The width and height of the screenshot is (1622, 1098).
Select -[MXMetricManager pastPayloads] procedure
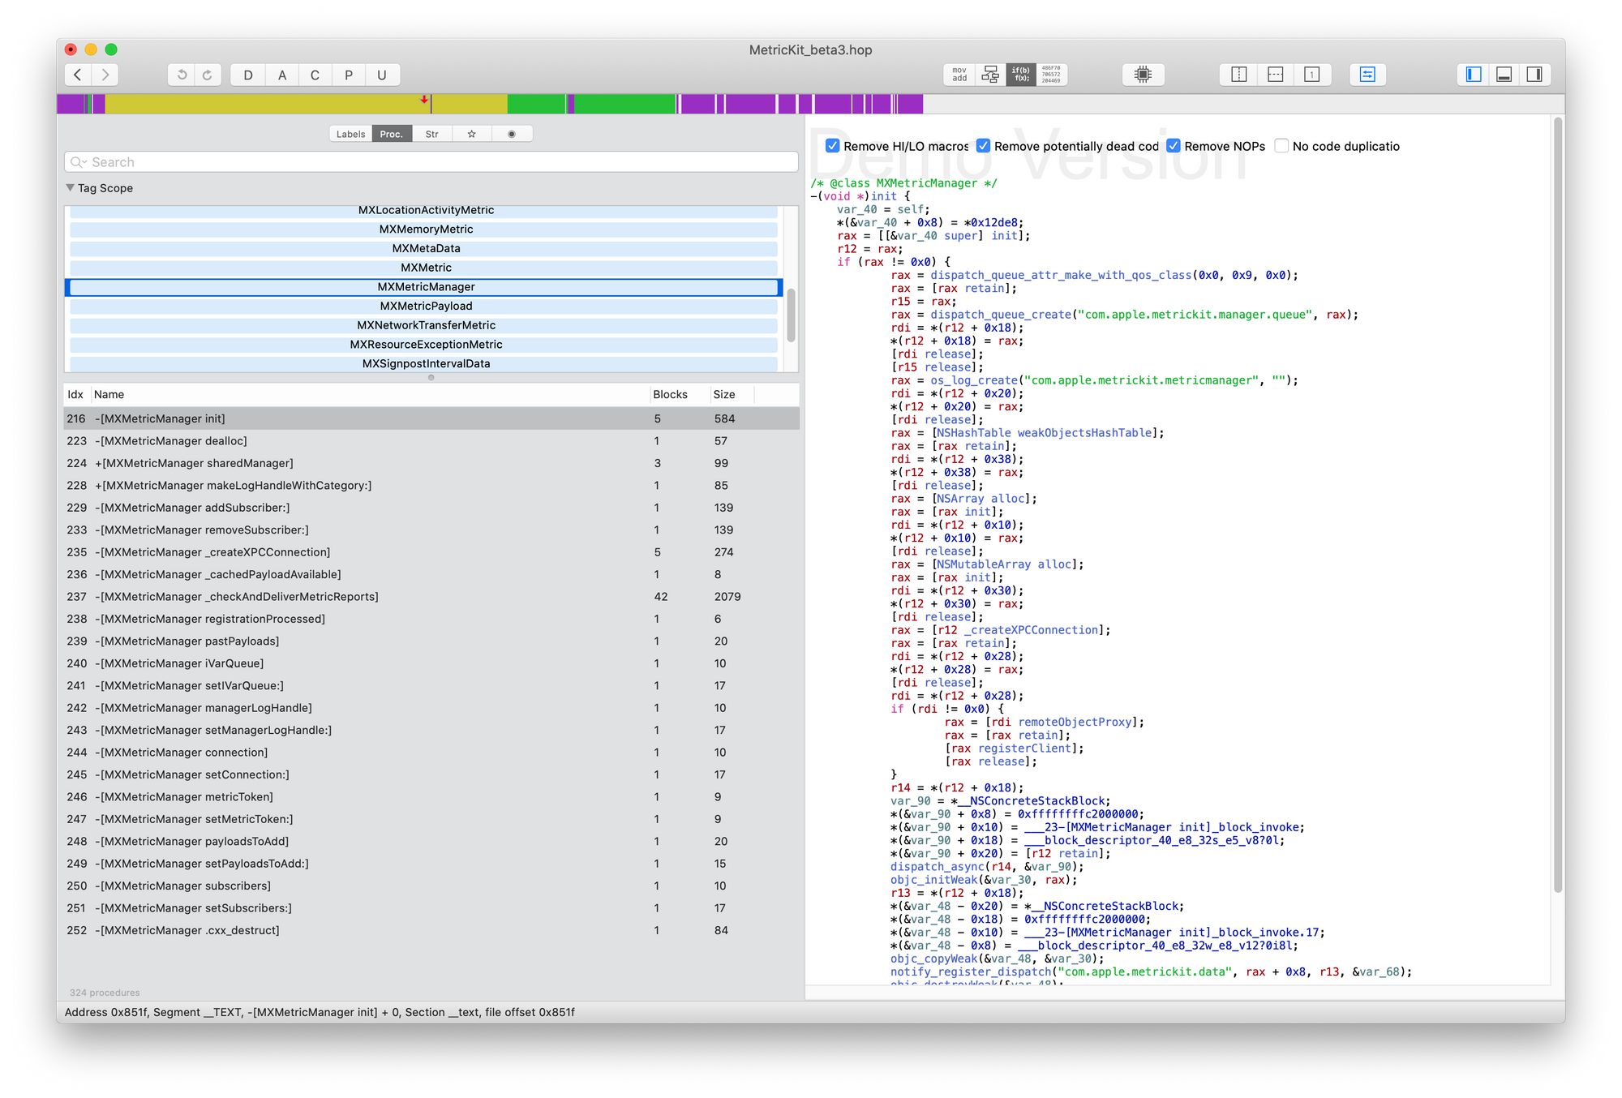431,641
